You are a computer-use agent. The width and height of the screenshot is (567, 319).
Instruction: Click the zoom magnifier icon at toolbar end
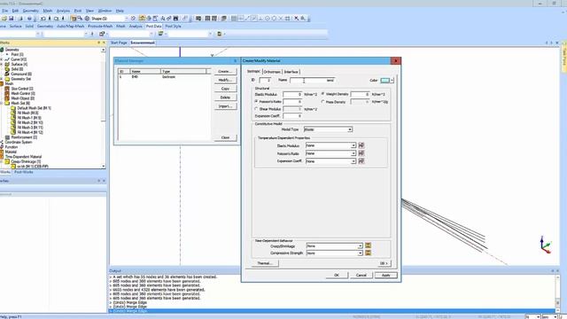tap(303, 18)
